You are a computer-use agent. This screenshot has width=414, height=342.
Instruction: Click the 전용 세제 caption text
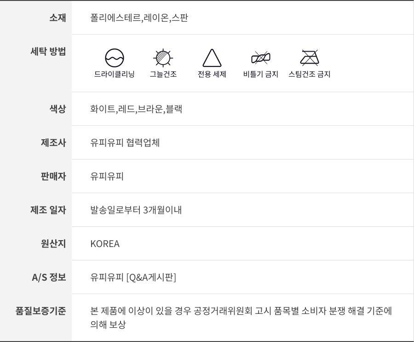(x=212, y=74)
